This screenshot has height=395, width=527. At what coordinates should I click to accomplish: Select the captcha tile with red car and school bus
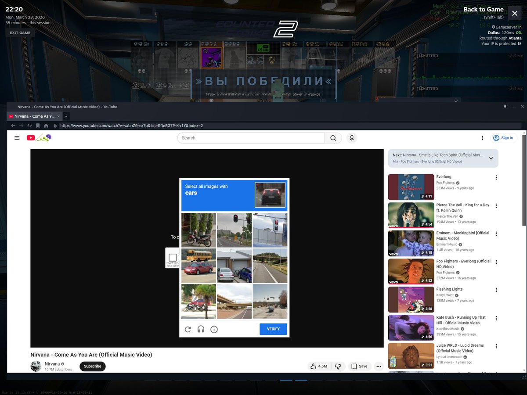click(x=199, y=266)
